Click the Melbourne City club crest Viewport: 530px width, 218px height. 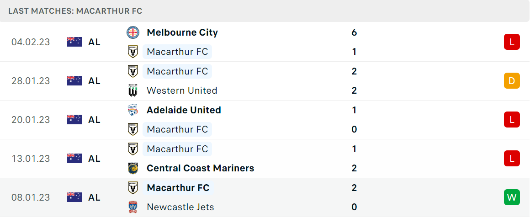pos(133,32)
